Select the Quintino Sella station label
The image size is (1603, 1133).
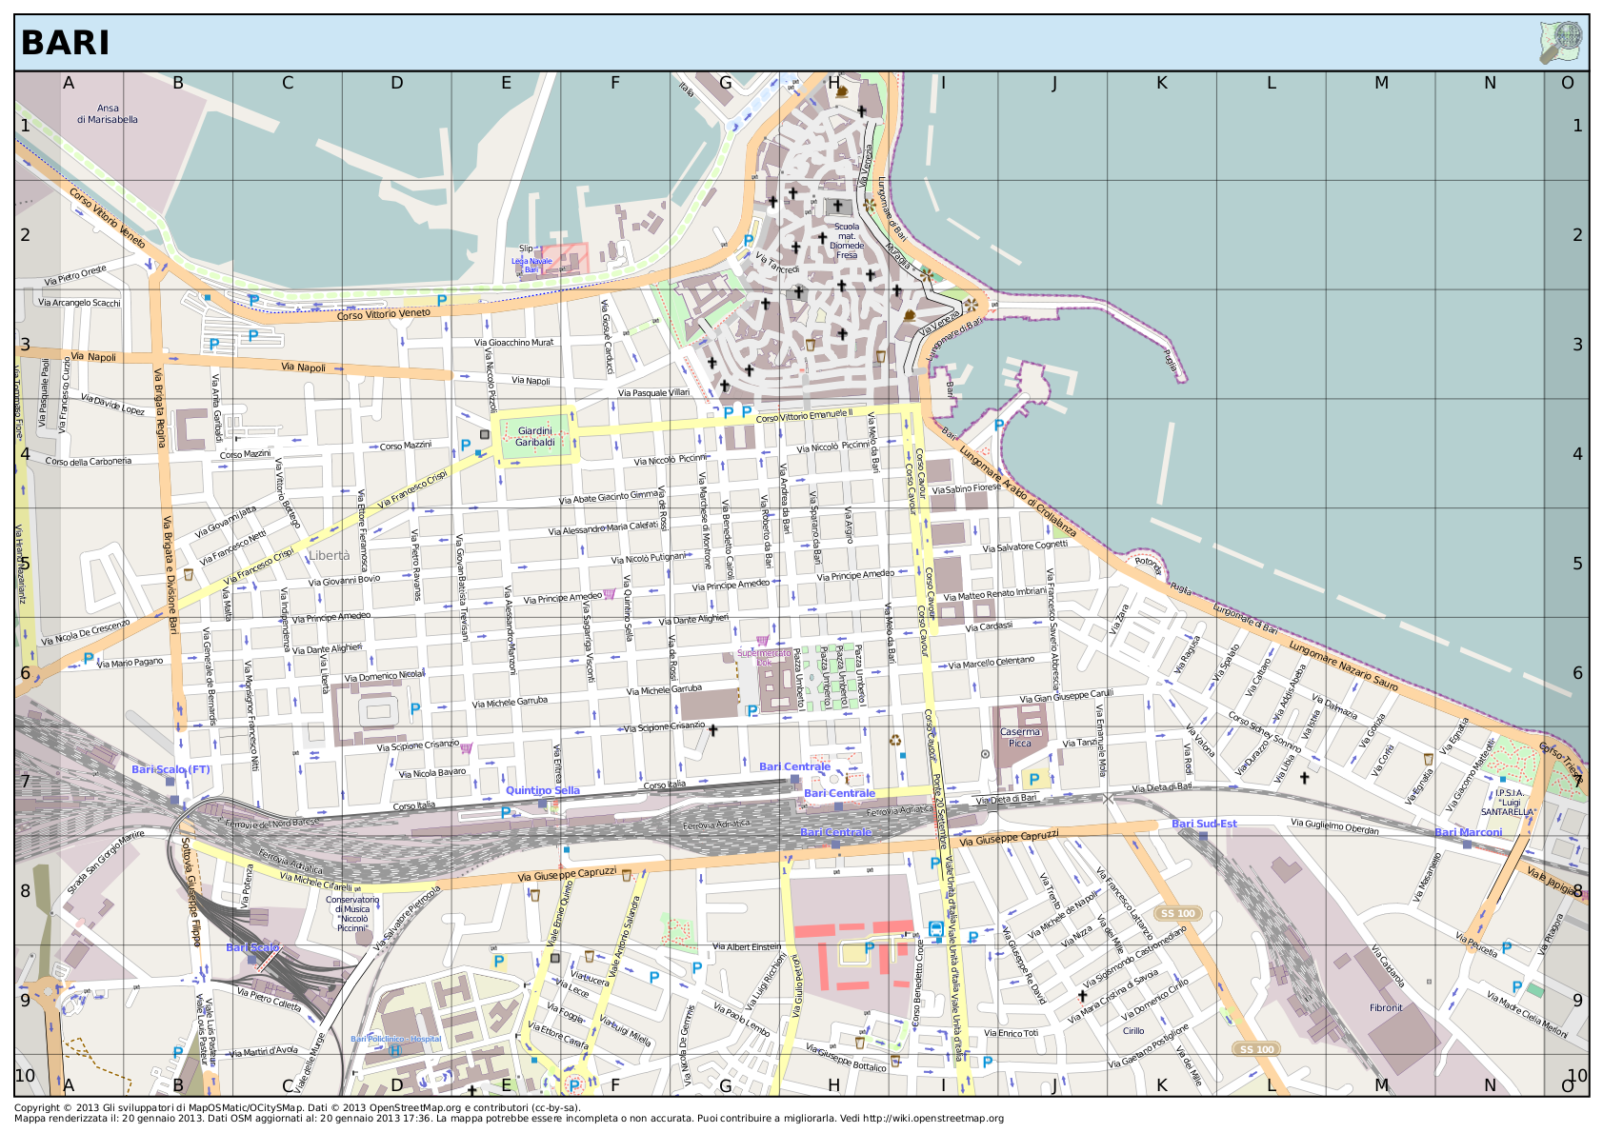pyautogui.click(x=542, y=790)
